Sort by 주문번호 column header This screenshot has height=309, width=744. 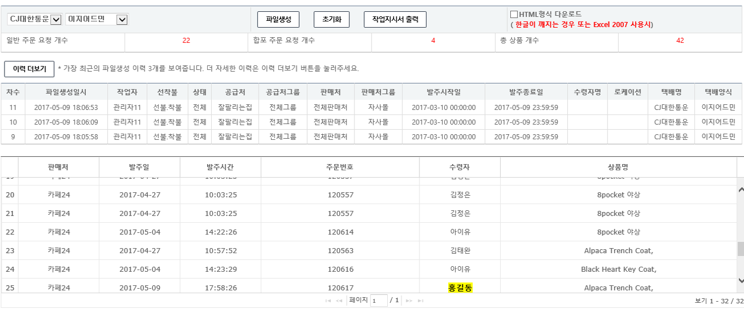point(340,167)
